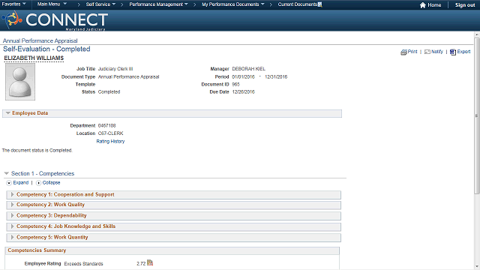
Task: Click the Export document icon
Action: tap(453, 52)
